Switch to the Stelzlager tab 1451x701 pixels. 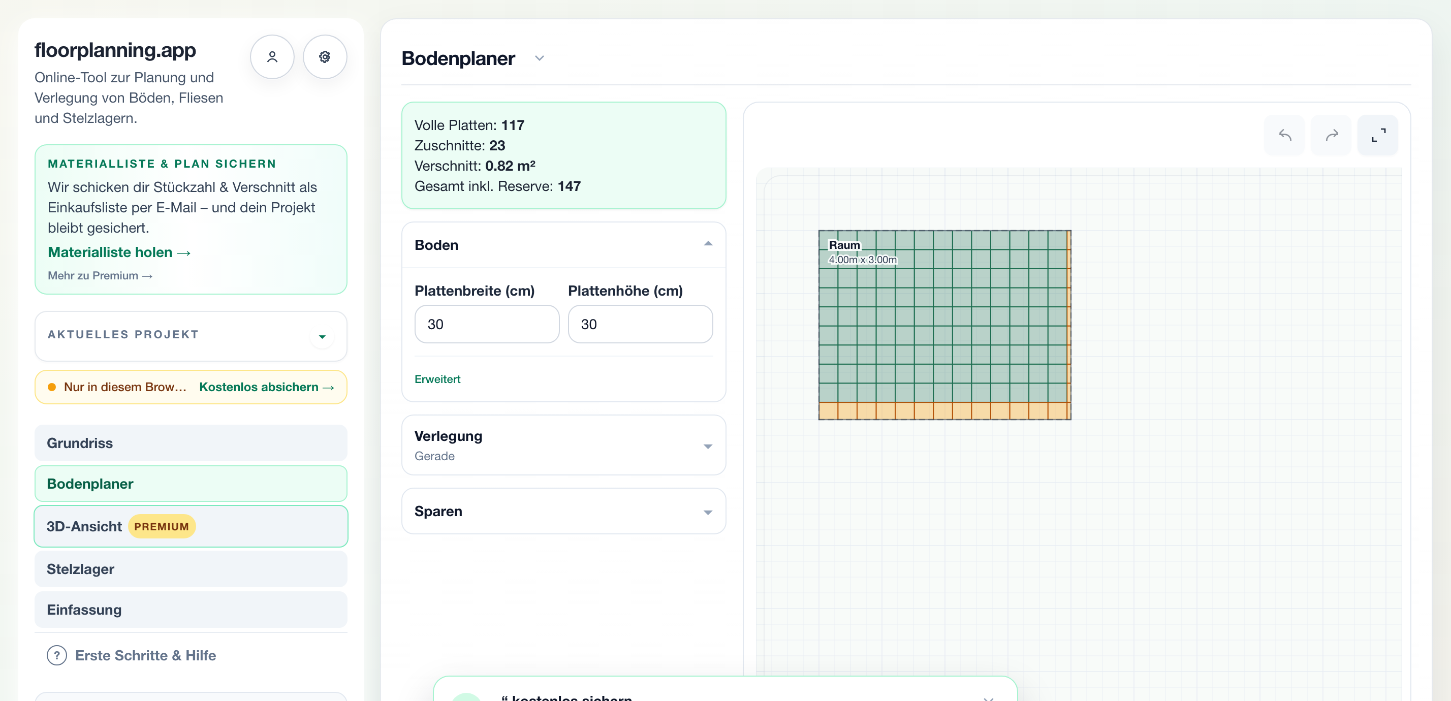tap(191, 569)
